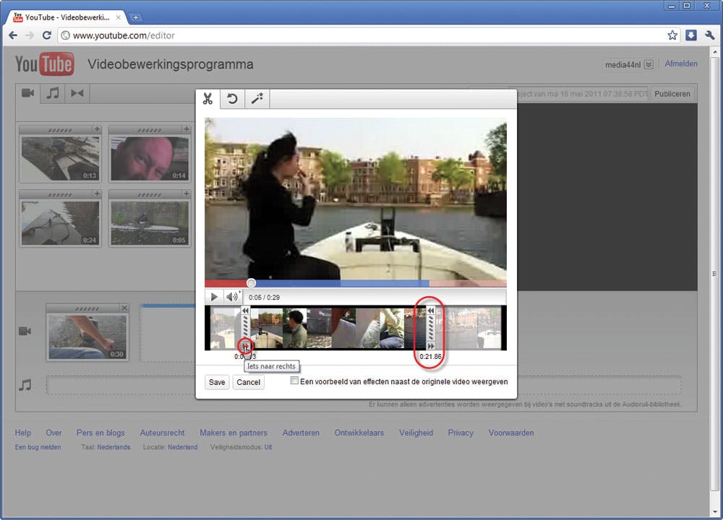Open the music note audio tab

tap(53, 93)
